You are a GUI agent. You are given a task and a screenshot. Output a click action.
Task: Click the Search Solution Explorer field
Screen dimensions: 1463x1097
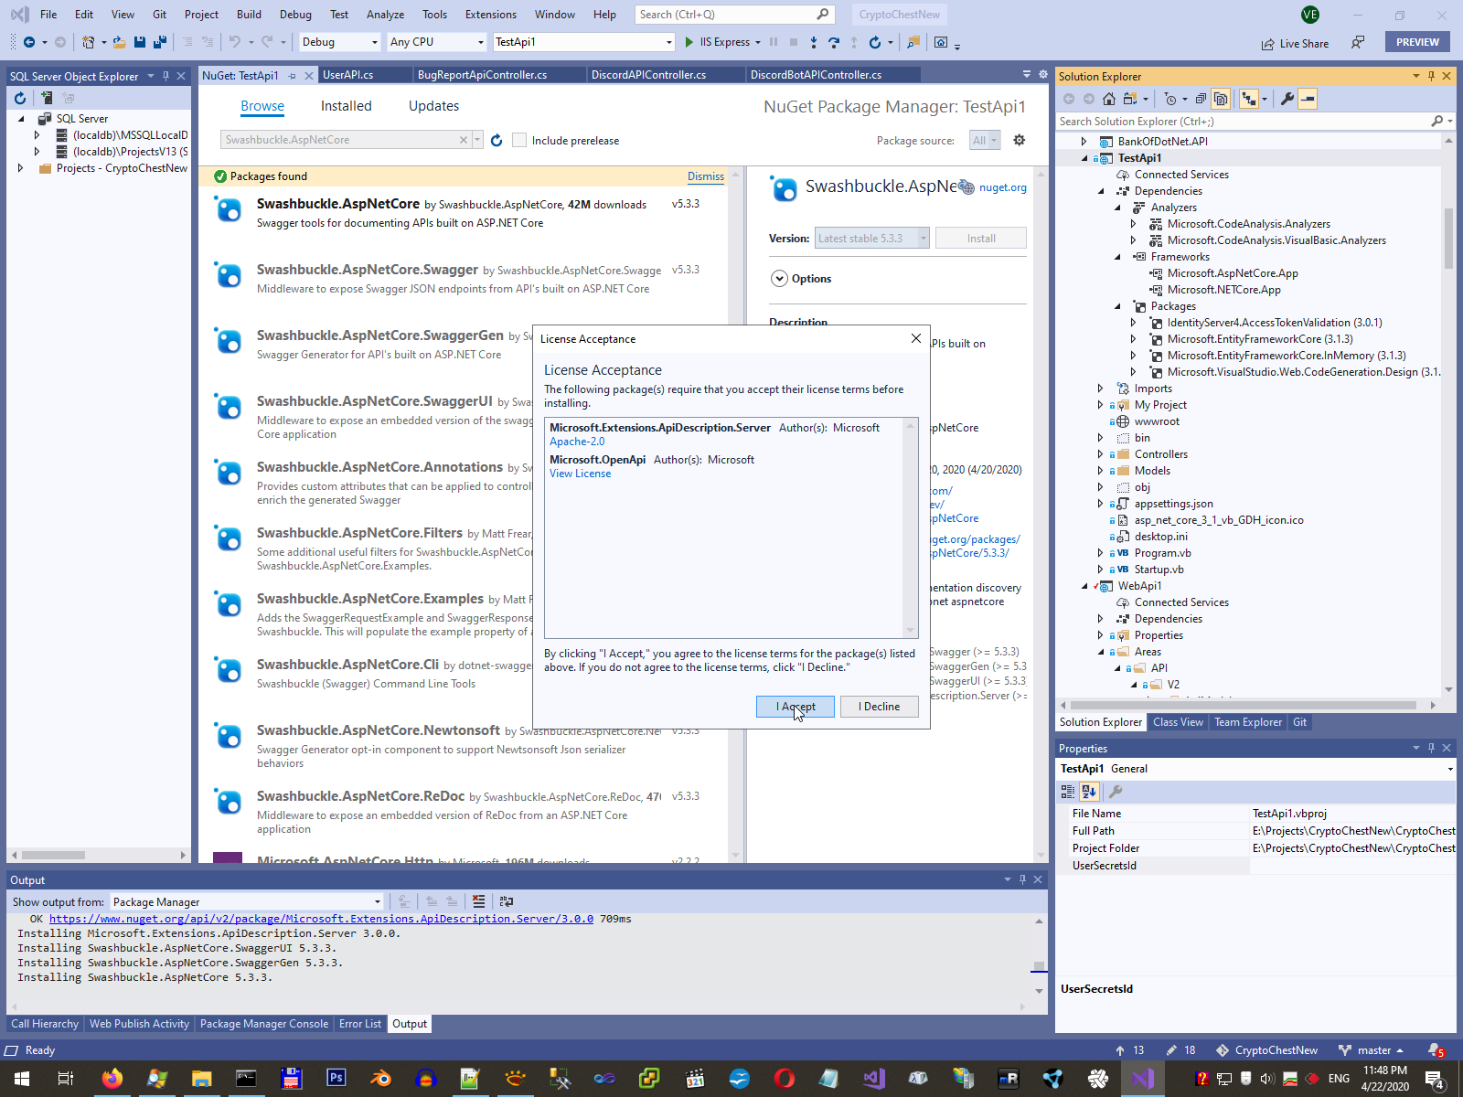point(1244,122)
